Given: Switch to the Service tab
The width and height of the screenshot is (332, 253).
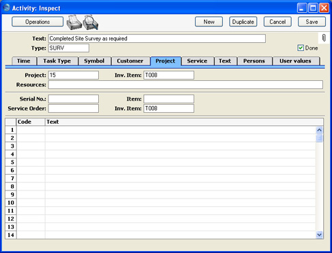Looking at the screenshot, I should pyautogui.click(x=197, y=61).
